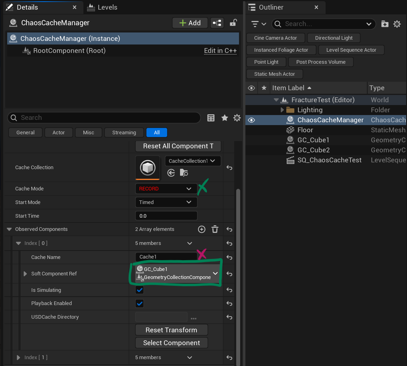Add element to Observed Components array
407x366 pixels.
click(x=202, y=229)
